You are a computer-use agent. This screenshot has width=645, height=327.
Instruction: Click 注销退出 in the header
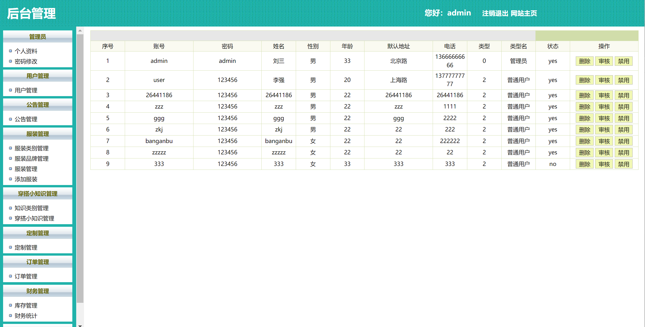tap(495, 13)
